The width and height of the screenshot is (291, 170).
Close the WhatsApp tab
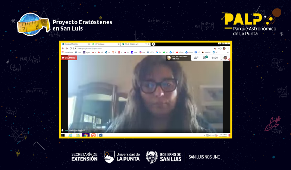(119, 44)
